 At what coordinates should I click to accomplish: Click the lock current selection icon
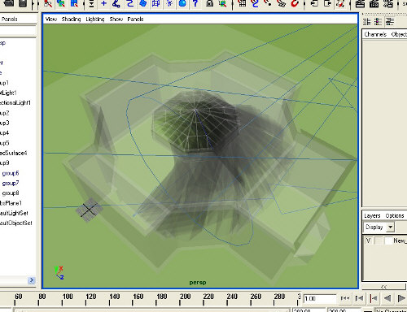(x=209, y=3)
